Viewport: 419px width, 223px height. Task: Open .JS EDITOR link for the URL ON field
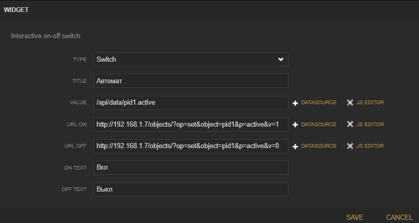tap(370, 125)
